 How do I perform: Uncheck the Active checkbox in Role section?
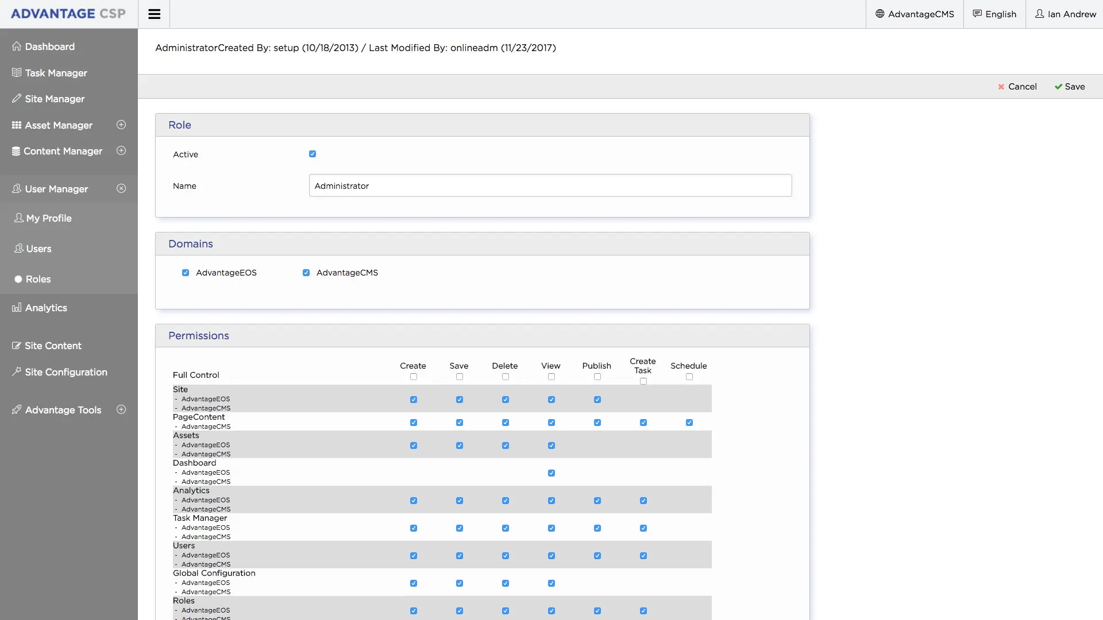coord(313,154)
